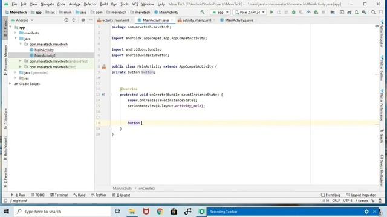The image size is (387, 217).
Task: Expand Gradle Scripts node
Action: [x=10, y=84]
